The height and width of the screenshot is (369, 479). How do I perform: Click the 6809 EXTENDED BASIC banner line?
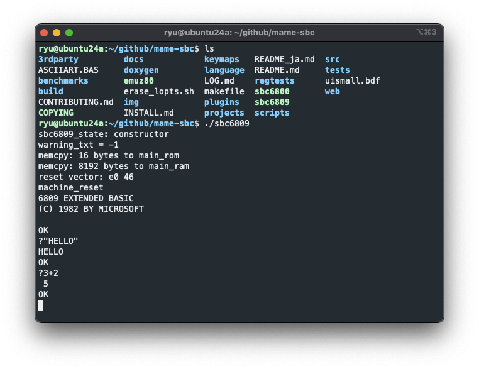click(86, 198)
